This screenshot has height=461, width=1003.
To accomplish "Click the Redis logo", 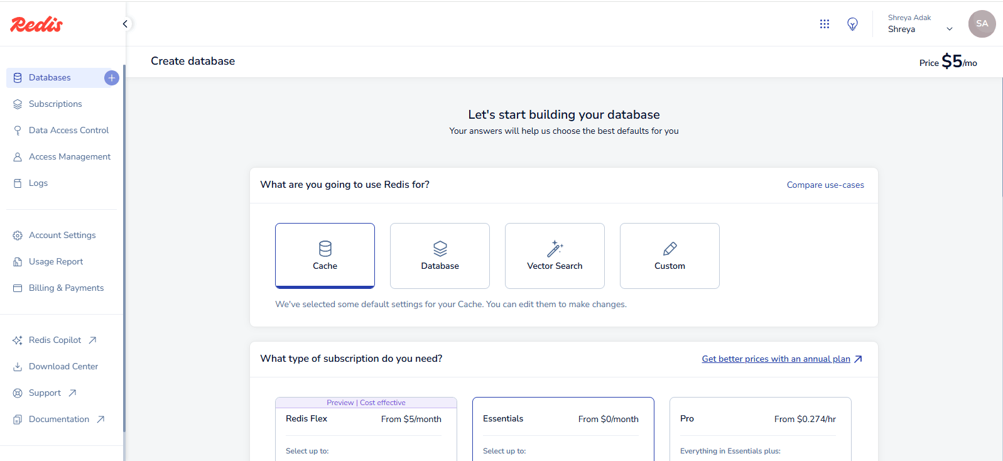I will click(36, 24).
